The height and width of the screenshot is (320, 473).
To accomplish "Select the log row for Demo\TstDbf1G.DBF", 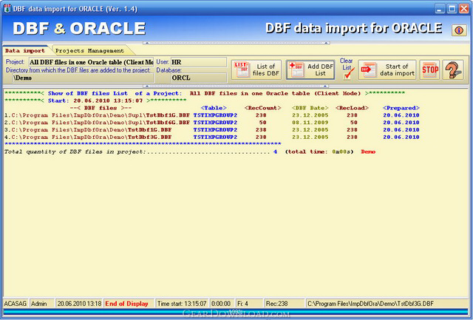I will coord(212,129).
